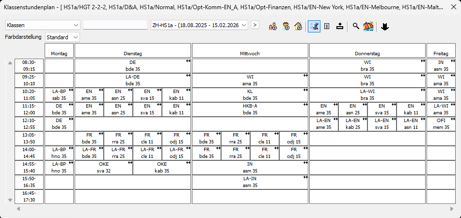Select the LA-FR cle 11 lesson cell

coord(147,153)
